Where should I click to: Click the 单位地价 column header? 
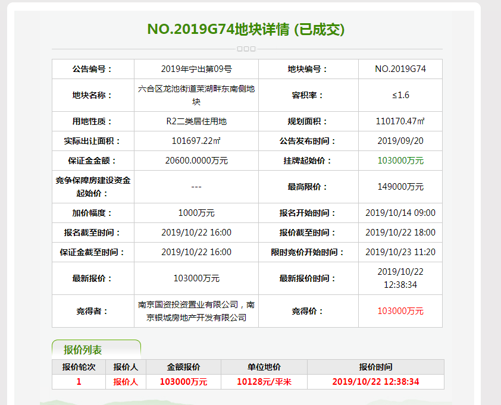point(264,367)
